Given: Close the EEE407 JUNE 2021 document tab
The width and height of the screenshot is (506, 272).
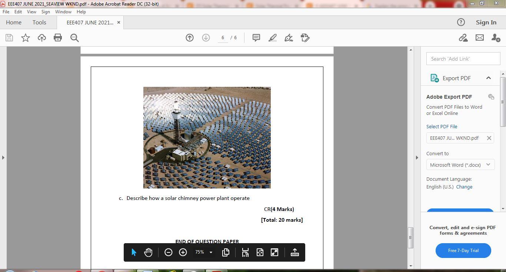Looking at the screenshot, I should (x=119, y=23).
